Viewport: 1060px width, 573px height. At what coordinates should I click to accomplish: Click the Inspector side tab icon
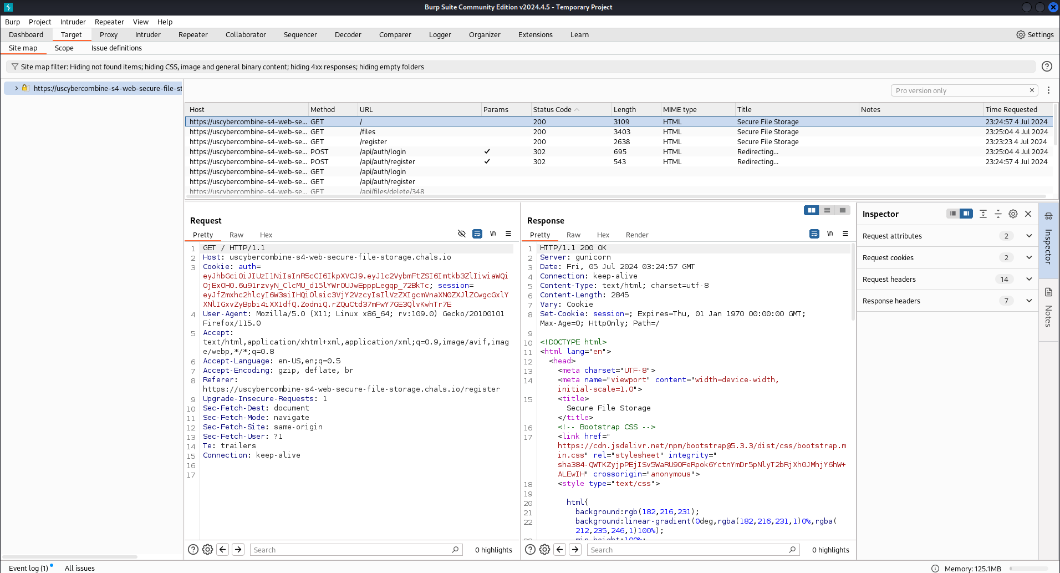(1048, 216)
